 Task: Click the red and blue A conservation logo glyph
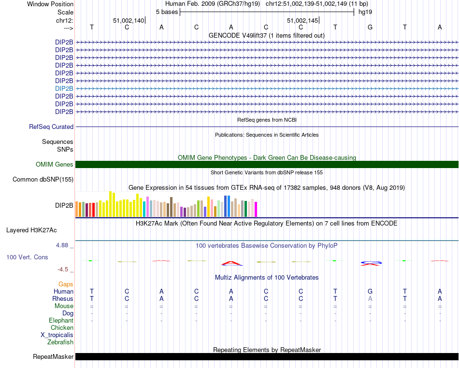click(x=231, y=263)
